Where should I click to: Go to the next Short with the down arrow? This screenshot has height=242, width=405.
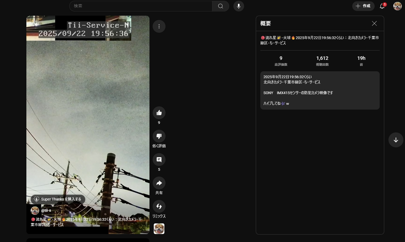[x=396, y=140]
